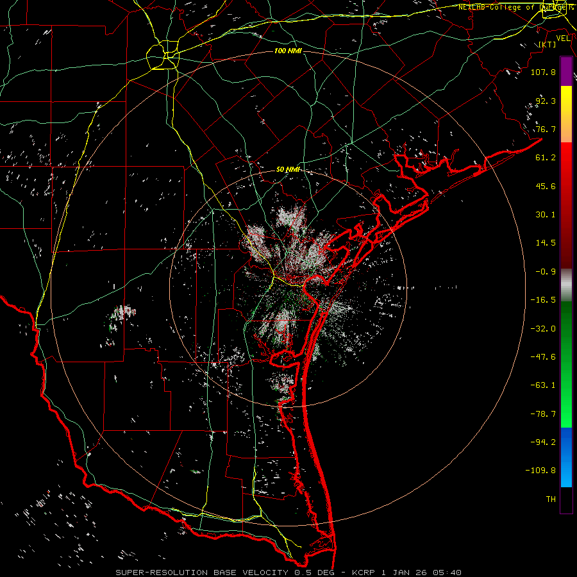Screen dimensions: 577x577
Task: Click the -94.2 legend value
Action: (543, 442)
